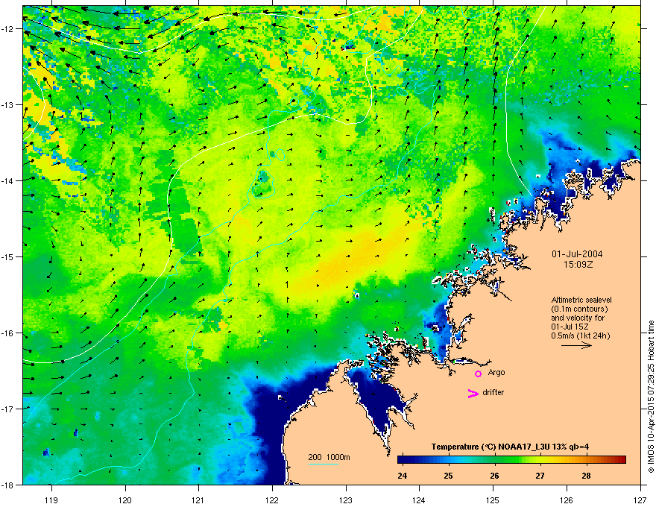Click the '-16' latitude axis label
This screenshot has width=656, height=507.
click(8, 333)
